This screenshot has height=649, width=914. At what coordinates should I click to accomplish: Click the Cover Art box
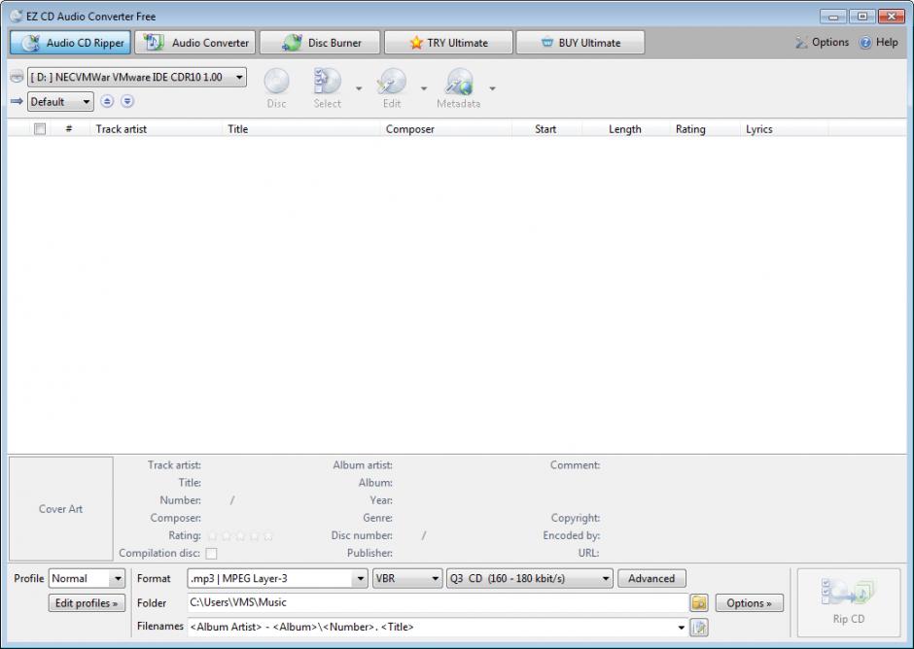60,508
